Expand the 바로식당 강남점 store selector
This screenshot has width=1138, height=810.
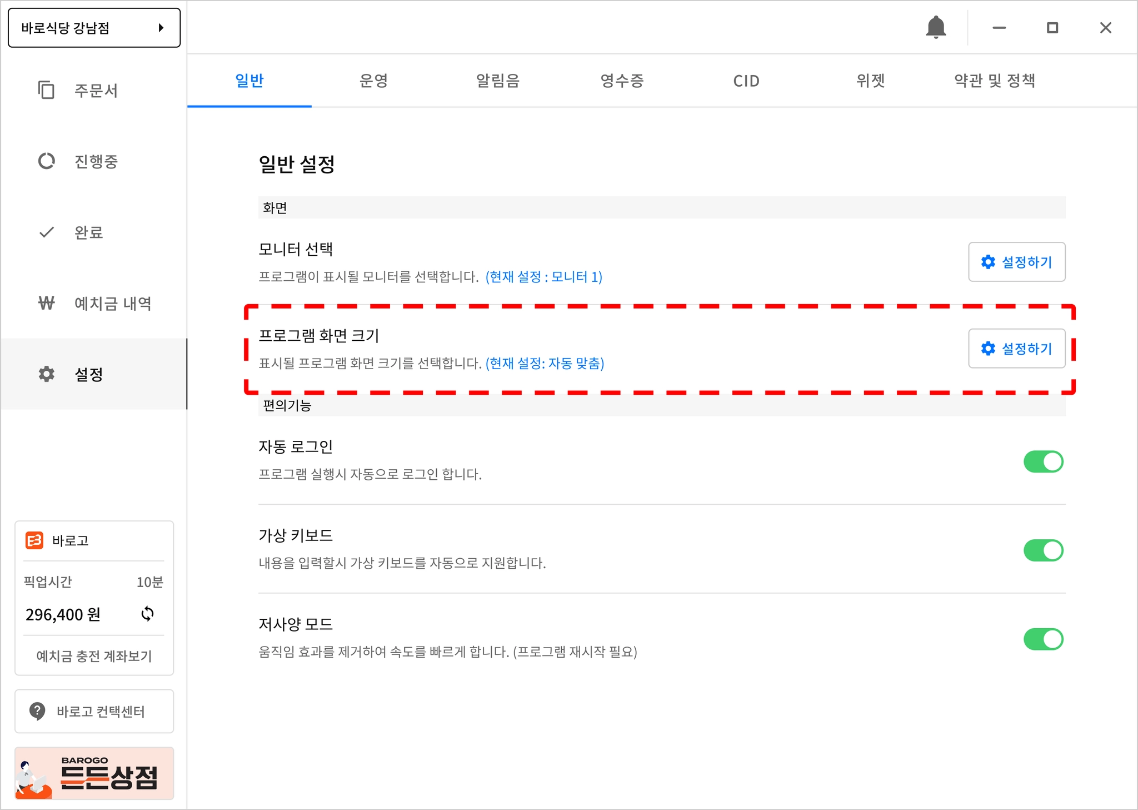pos(94,28)
